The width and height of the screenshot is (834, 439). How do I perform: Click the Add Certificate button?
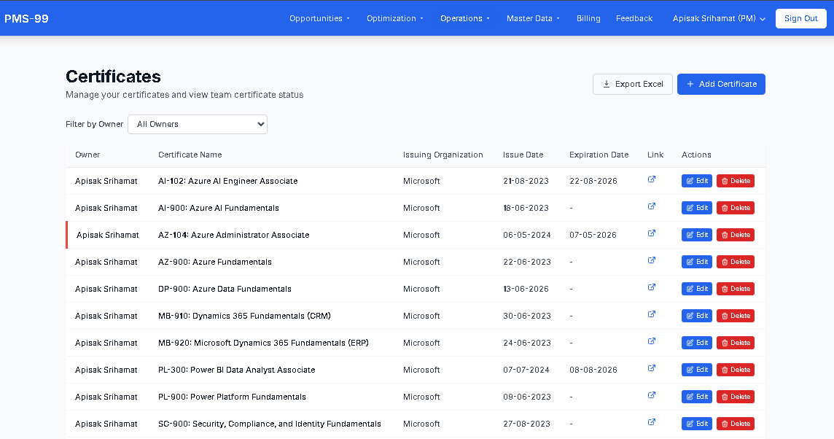[x=721, y=84]
